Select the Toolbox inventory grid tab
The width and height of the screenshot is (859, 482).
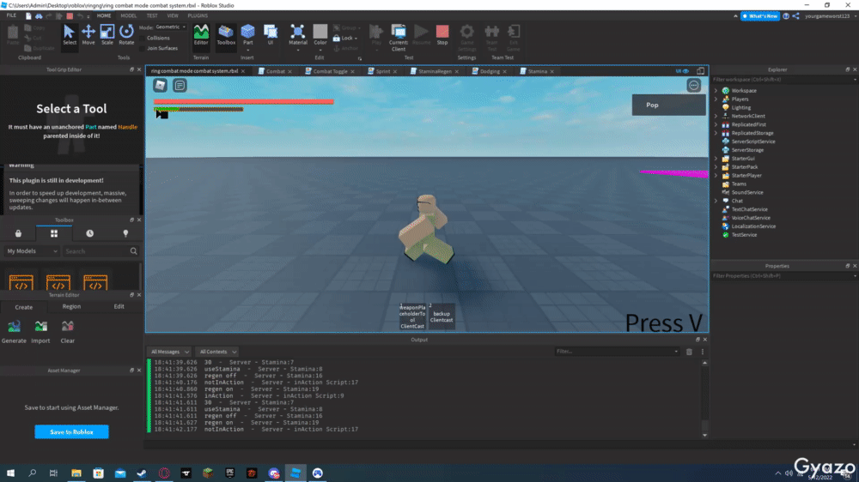pos(53,233)
